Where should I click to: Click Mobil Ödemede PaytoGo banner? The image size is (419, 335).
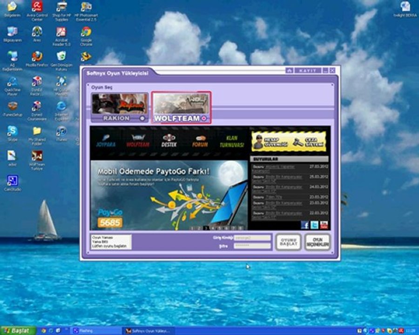tap(169, 195)
